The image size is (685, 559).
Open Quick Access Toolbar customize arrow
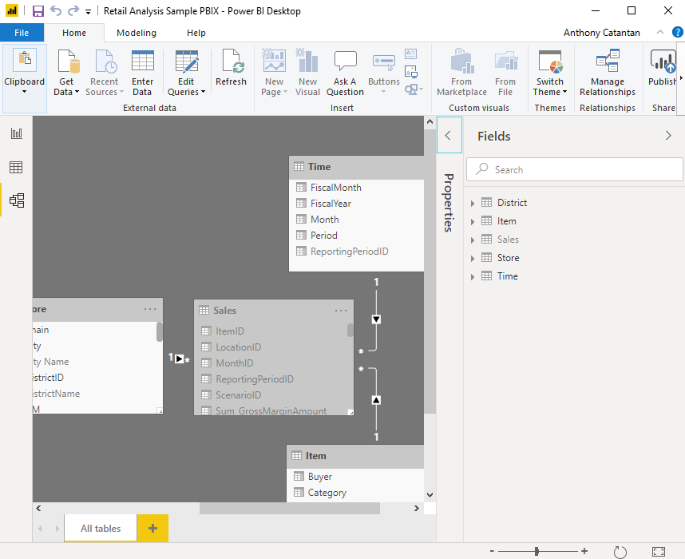click(x=89, y=12)
